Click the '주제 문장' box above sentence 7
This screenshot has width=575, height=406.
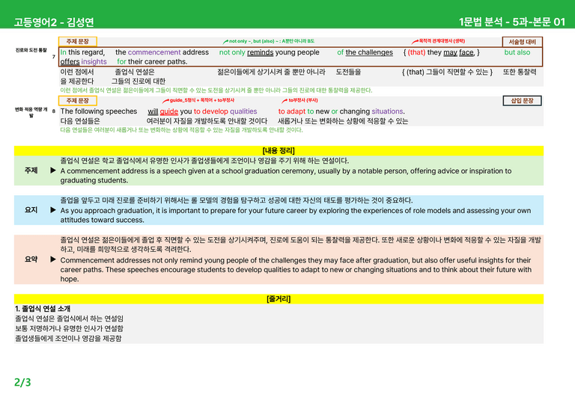tap(78, 41)
